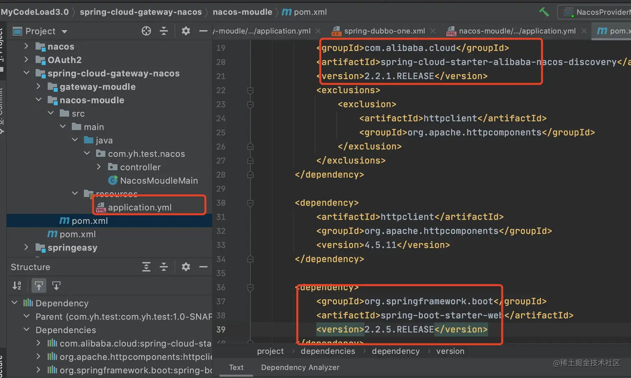
Task: Expand the com.alibaba.cloud dependency in Structure
Action: click(38, 343)
